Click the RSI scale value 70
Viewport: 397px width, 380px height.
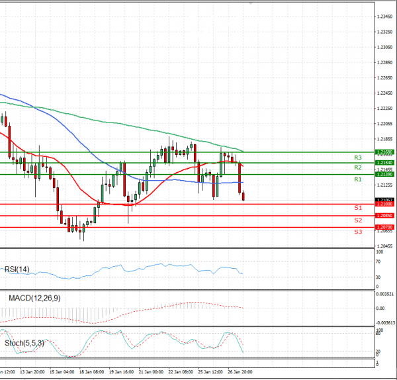point(378,261)
